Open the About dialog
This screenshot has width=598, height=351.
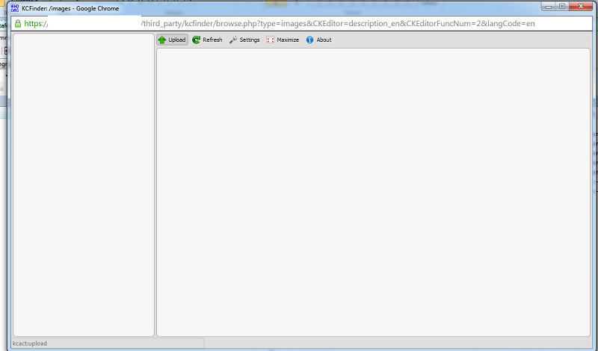pos(319,40)
